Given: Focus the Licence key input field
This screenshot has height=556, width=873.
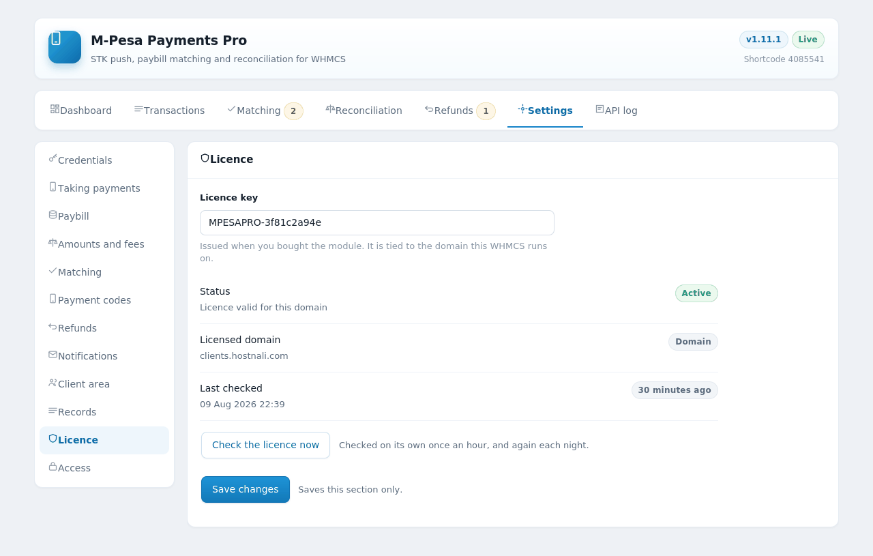Looking at the screenshot, I should [x=377, y=222].
